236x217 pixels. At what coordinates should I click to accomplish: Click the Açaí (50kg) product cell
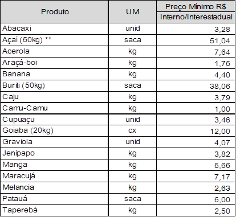click(55, 40)
